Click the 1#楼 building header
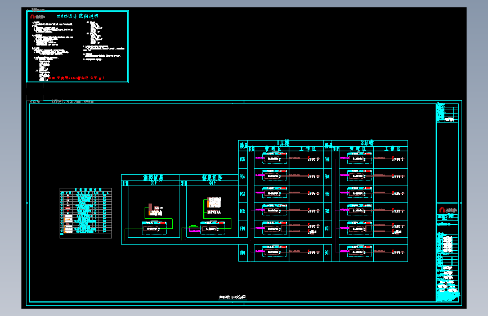The height and width of the screenshot is (316, 488). [283, 143]
